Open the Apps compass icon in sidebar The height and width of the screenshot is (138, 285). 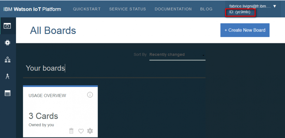(x=7, y=76)
